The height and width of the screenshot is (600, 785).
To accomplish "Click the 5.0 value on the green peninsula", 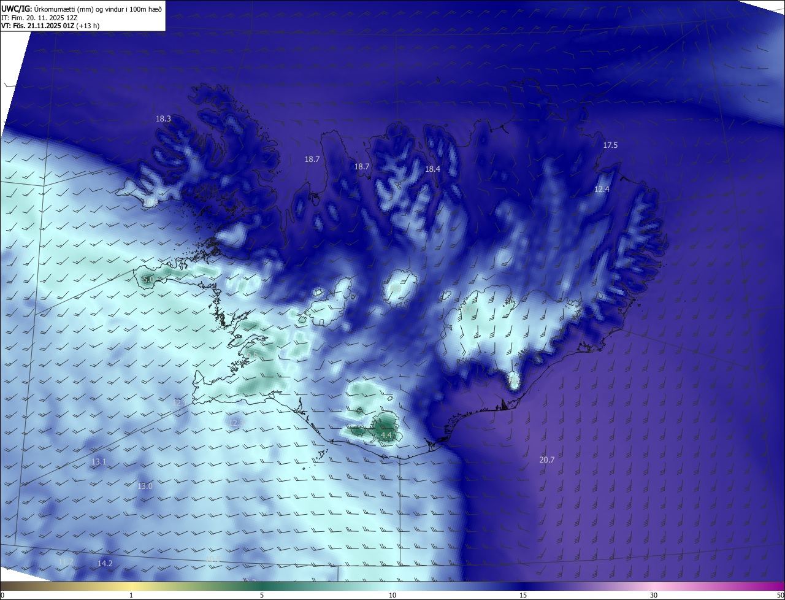I will click(x=148, y=280).
